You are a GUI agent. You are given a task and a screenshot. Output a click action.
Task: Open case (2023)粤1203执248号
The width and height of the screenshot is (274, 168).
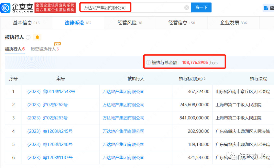[x=50, y=144]
